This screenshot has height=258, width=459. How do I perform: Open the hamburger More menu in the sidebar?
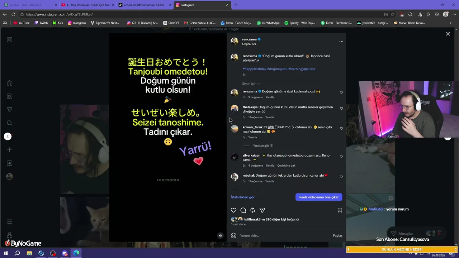(10, 222)
